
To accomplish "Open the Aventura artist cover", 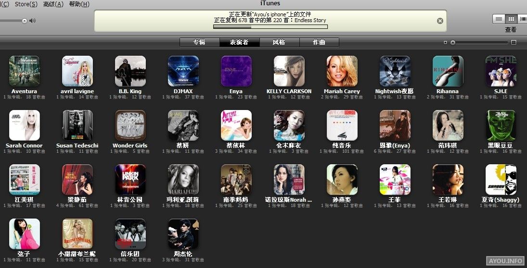I will (24, 71).
